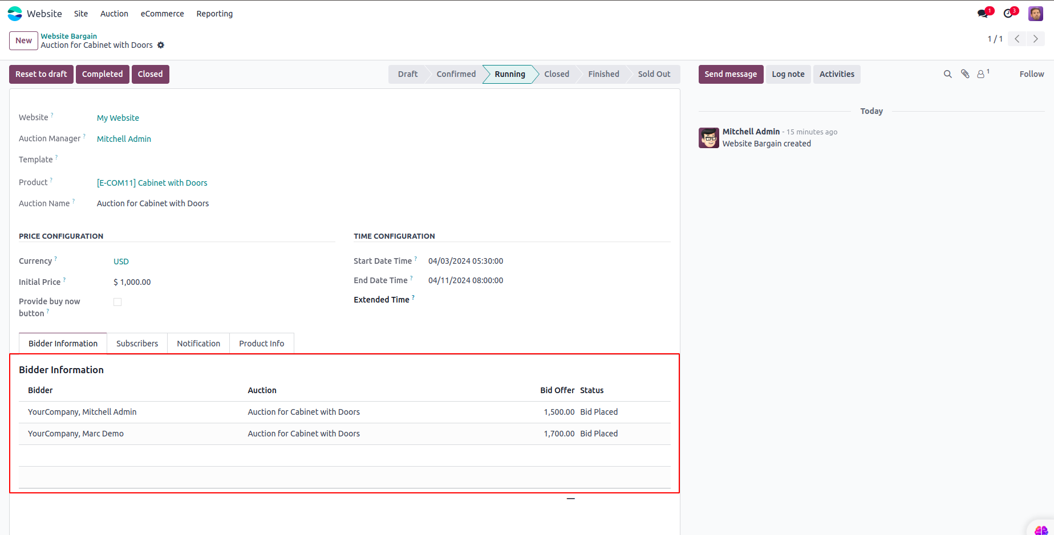This screenshot has height=535, width=1054.
Task: Switch to the Subscribers tab
Action: click(x=137, y=344)
